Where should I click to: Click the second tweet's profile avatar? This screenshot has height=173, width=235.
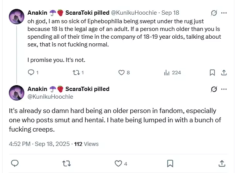point(17,93)
